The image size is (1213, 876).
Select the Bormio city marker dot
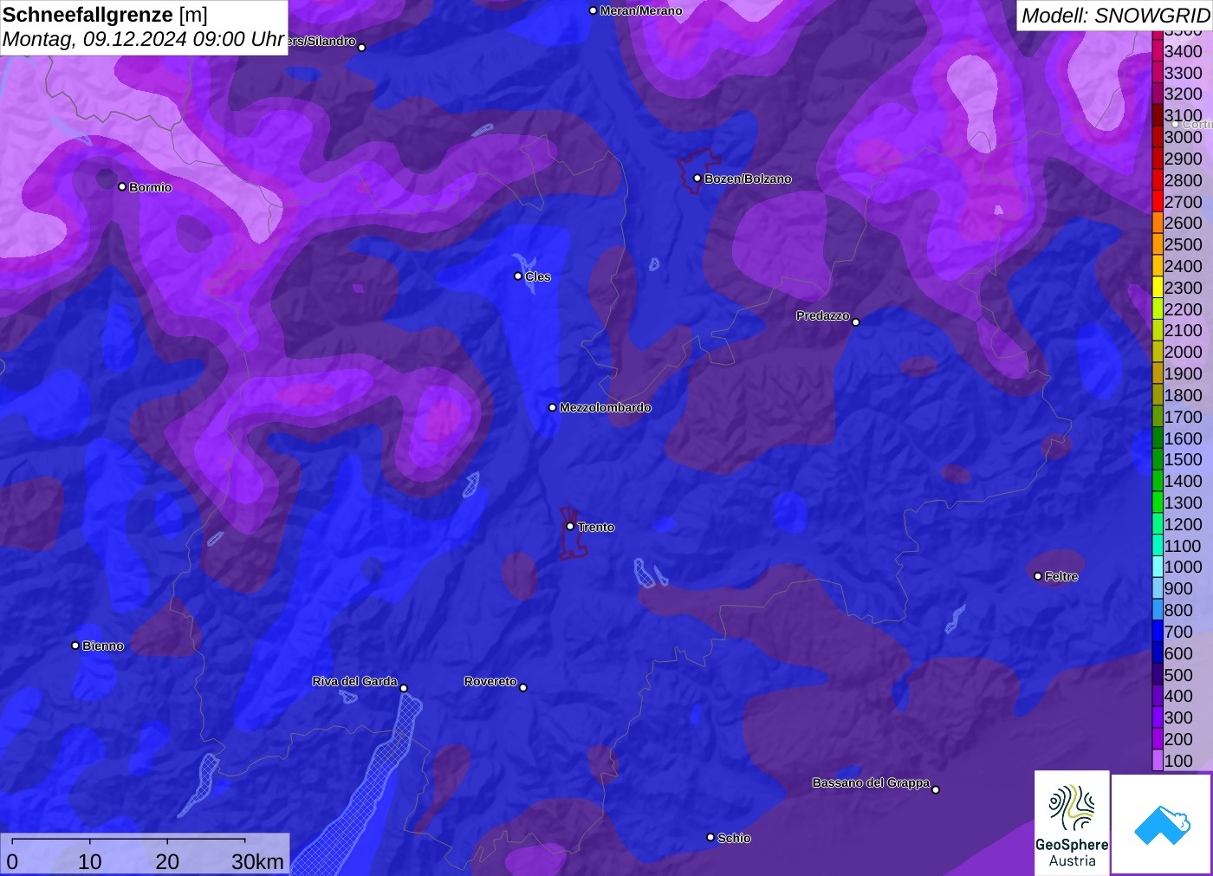click(x=122, y=186)
